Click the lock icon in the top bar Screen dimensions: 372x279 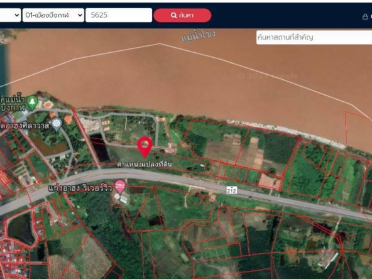coord(365,16)
